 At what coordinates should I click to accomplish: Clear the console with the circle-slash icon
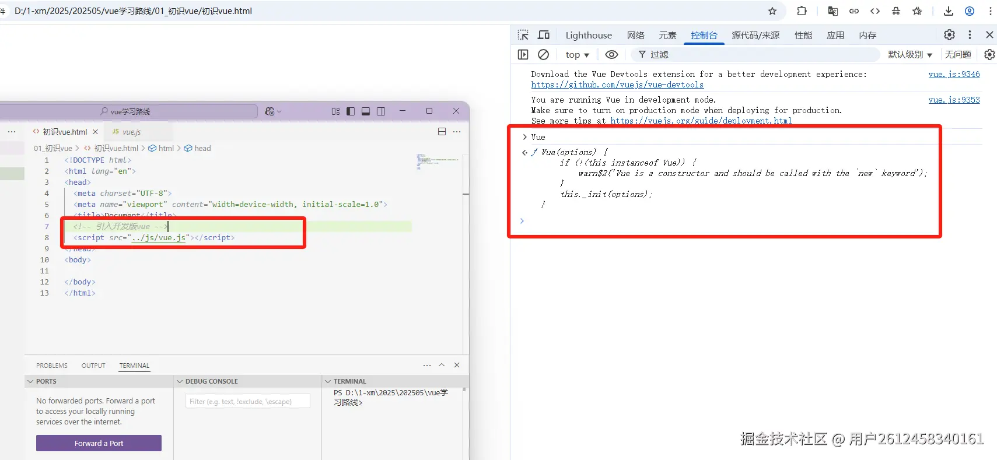coord(544,54)
